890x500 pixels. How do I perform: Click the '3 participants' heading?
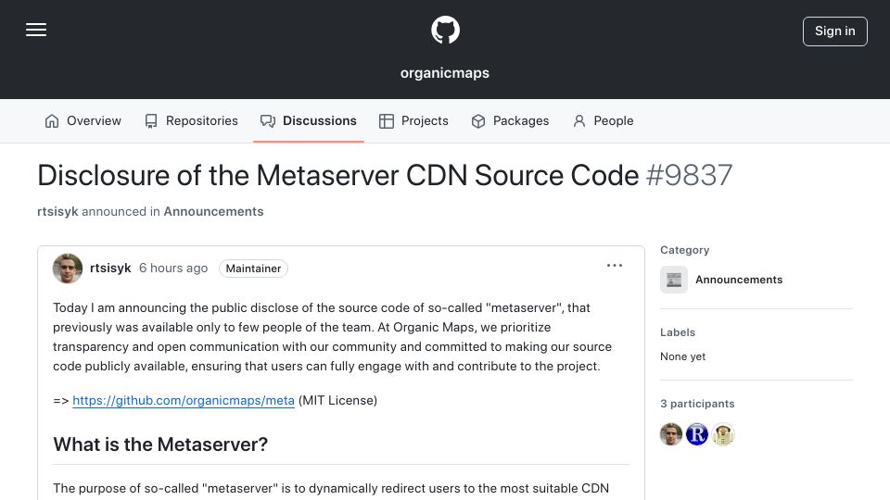[697, 404]
